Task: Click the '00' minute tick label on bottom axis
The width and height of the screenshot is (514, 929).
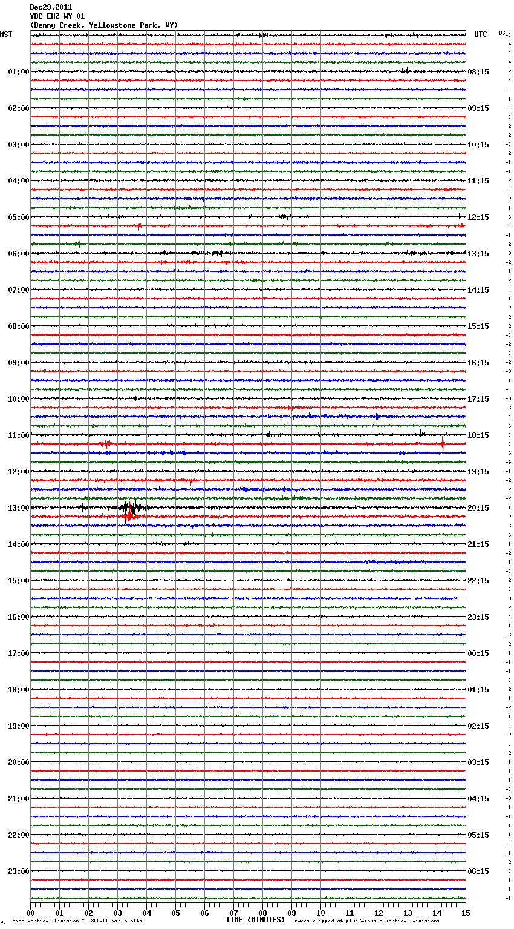Action: (30, 913)
